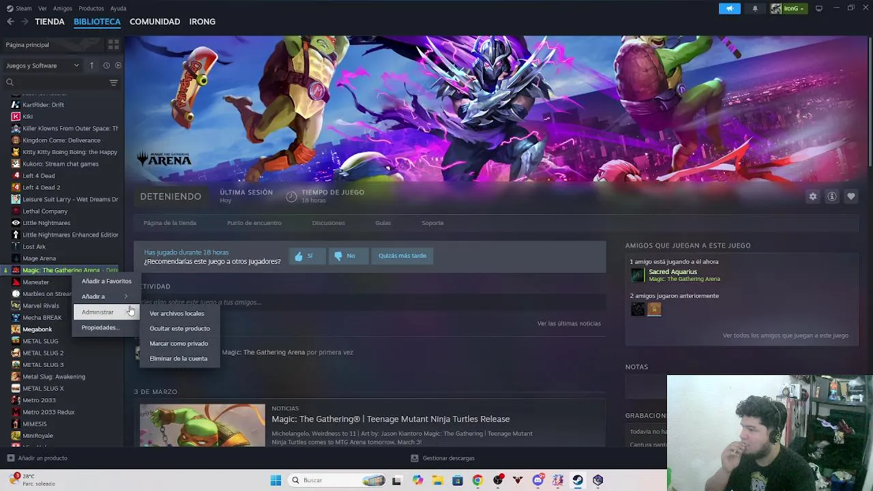This screenshot has width=873, height=491.
Task: Open the Steam announcements megaphone button
Action: pos(729,8)
